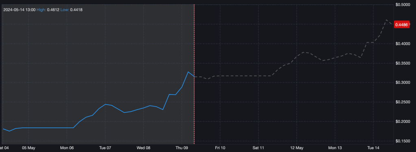Click the Wed 08 date label
This screenshot has height=152, width=416.
point(143,148)
